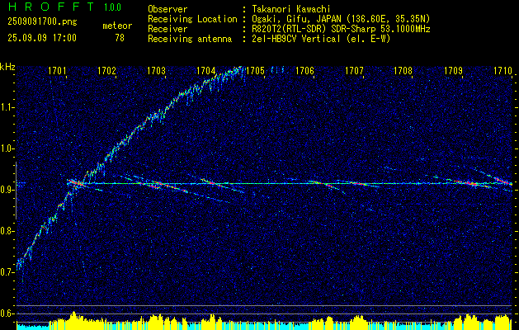Click the 1705 time axis label

coord(255,70)
